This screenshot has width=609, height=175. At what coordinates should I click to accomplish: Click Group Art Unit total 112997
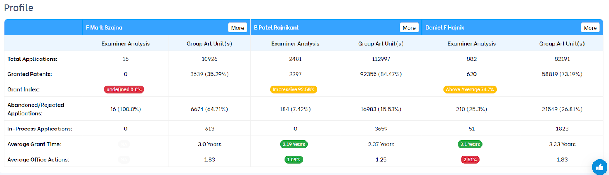pos(381,59)
